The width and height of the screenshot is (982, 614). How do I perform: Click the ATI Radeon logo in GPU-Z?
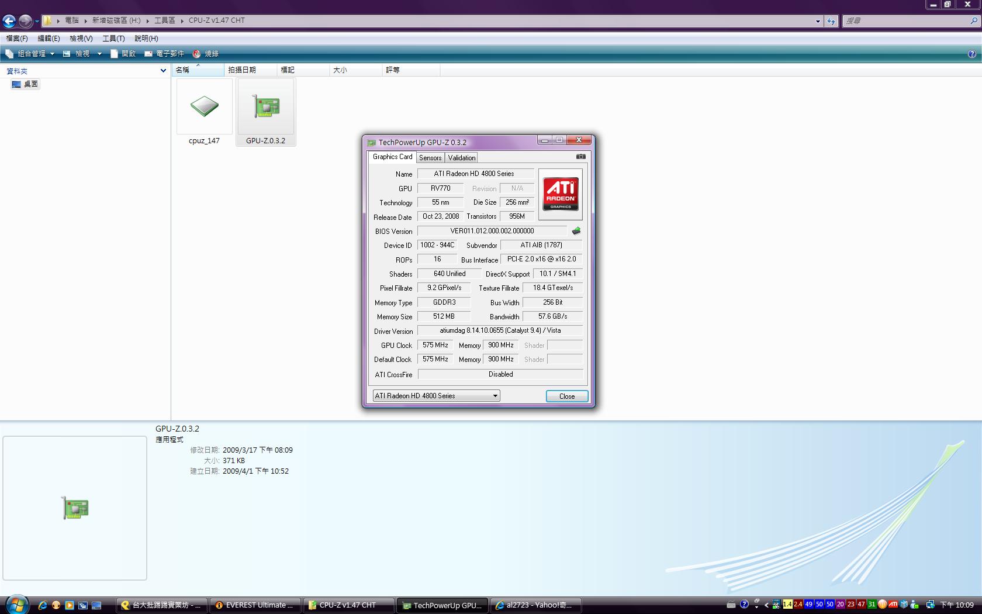click(560, 194)
